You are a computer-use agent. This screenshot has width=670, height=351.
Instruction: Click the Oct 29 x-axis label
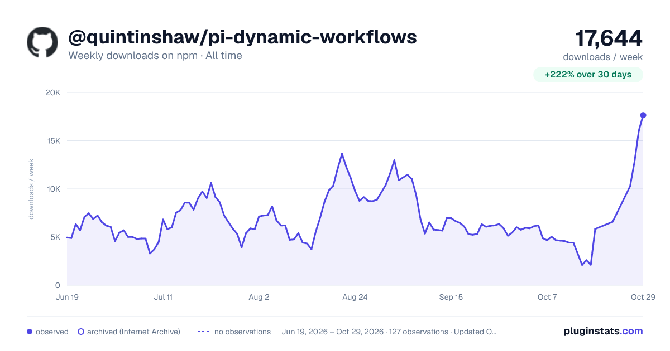coord(643,297)
